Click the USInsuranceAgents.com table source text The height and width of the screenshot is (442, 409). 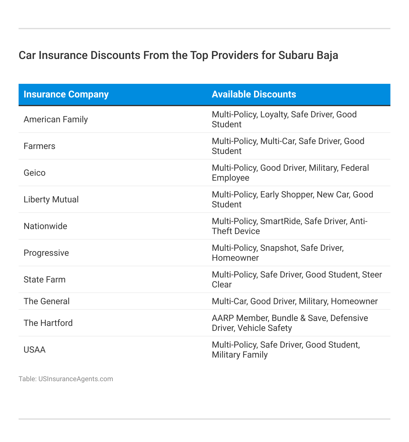(x=66, y=379)
